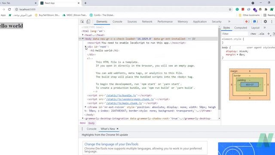This screenshot has height=155, width=275.
Task: Expand the head element node
Action: (83, 35)
